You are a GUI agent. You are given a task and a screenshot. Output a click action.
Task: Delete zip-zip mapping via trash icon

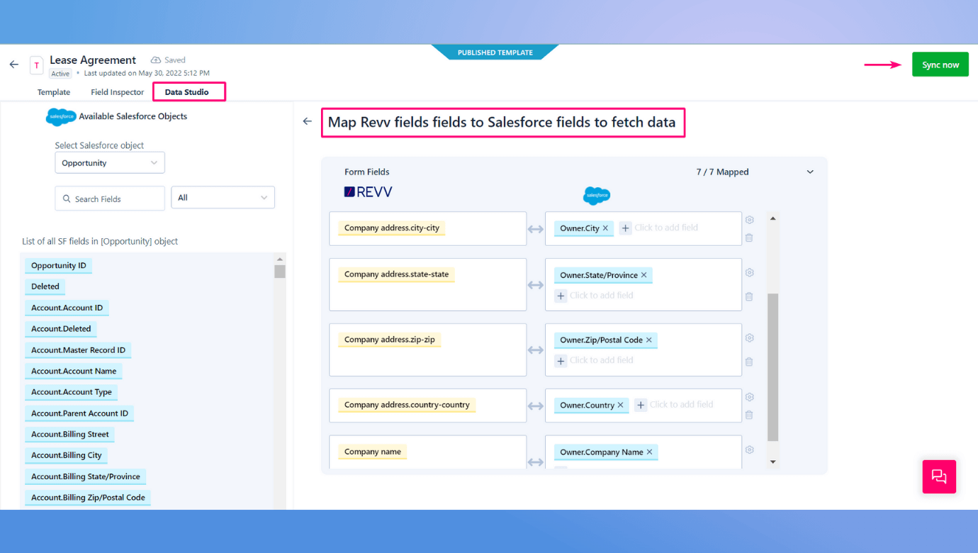point(749,362)
